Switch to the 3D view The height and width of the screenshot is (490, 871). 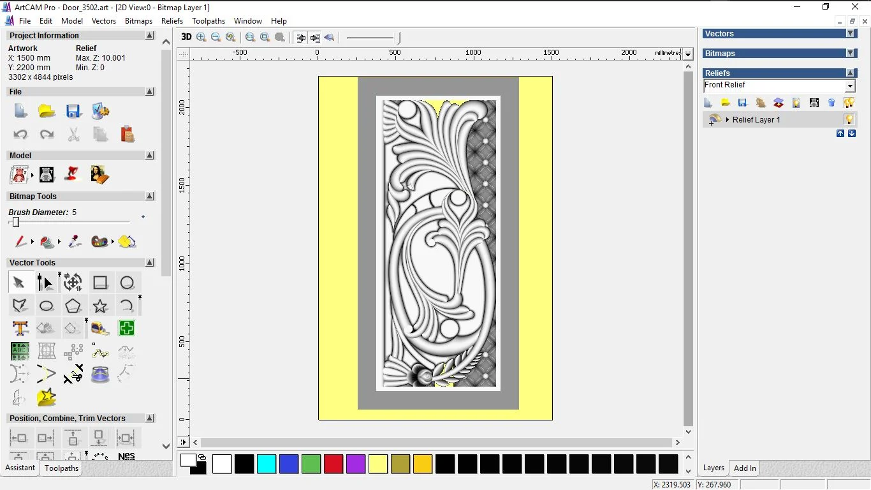(x=186, y=37)
